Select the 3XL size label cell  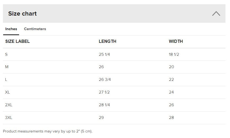pyautogui.click(x=9, y=118)
